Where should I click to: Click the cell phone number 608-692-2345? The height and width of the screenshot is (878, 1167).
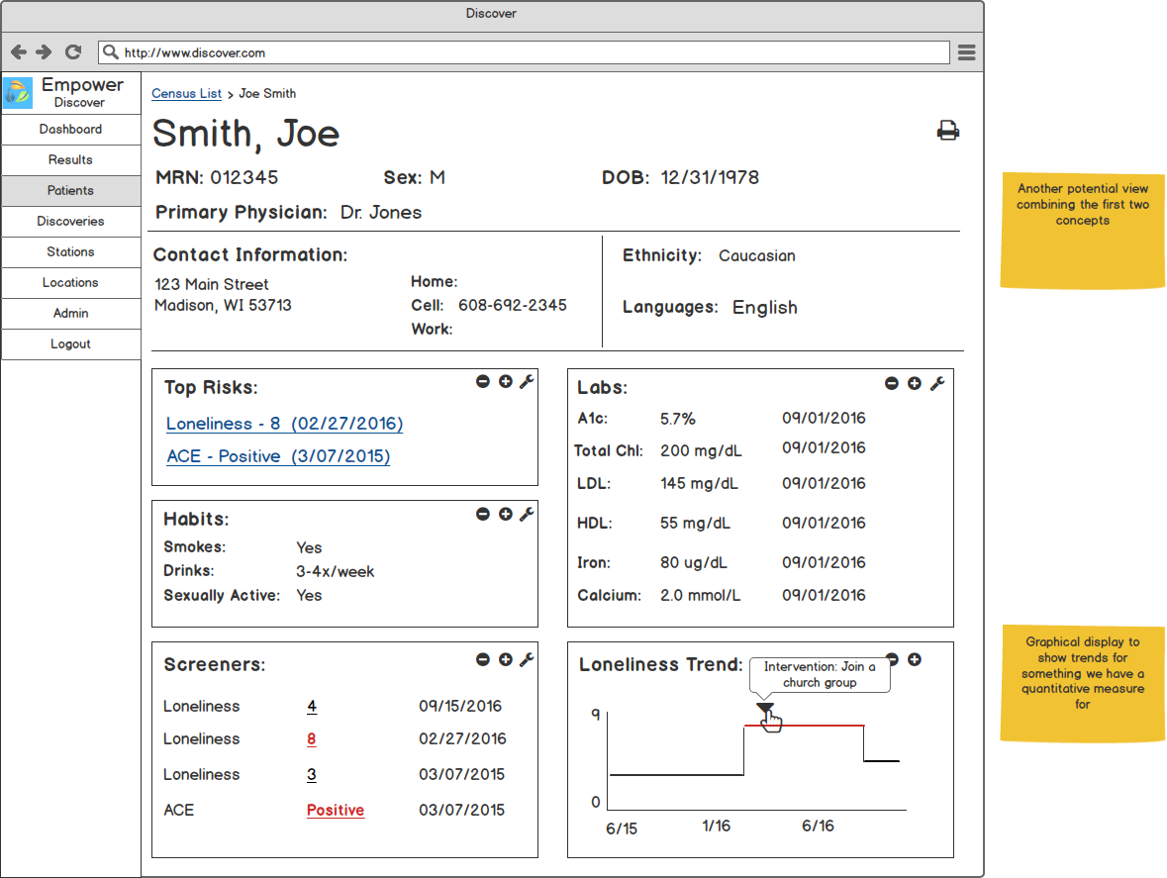coord(512,305)
